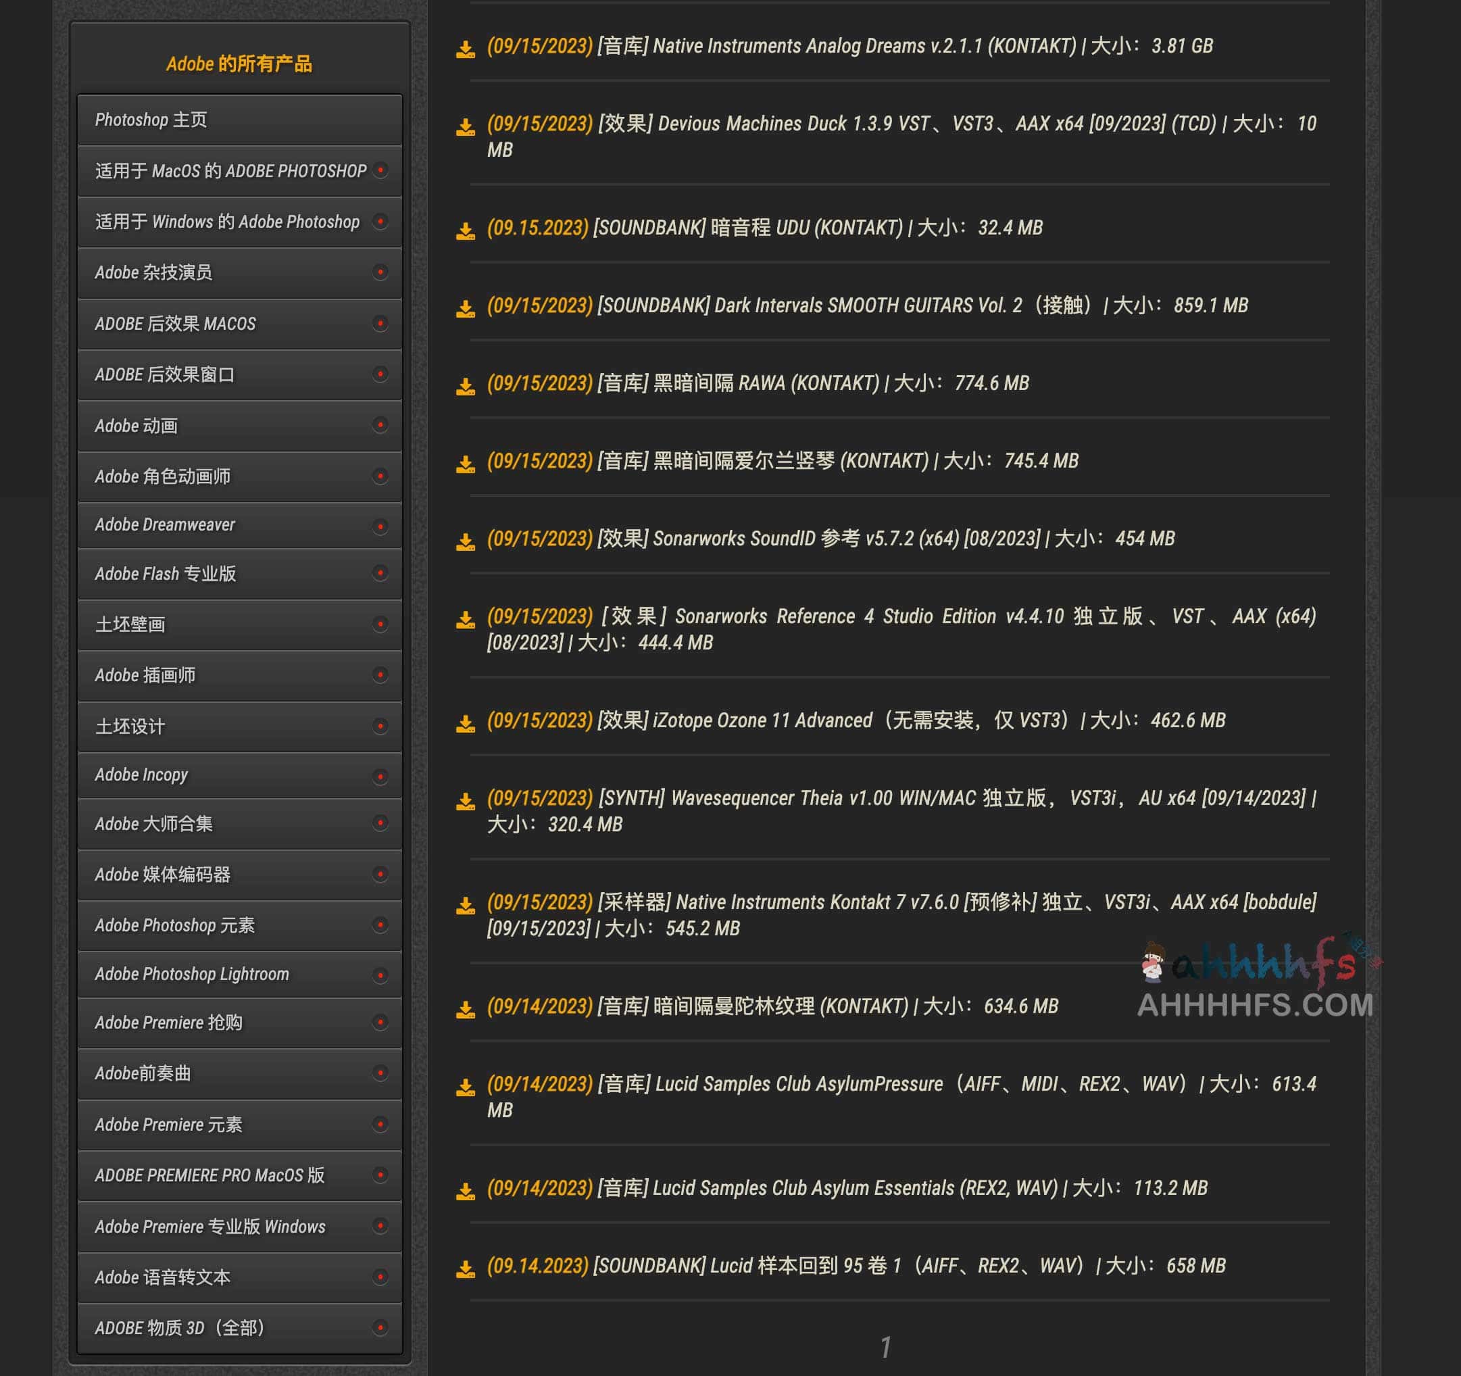
Task: Click download icon beside 黑暗间隔 RAWA
Action: pos(465,387)
